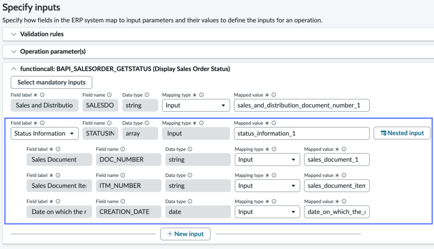Click Field label info icon above Date on which
The image size is (434, 249).
tap(58, 201)
